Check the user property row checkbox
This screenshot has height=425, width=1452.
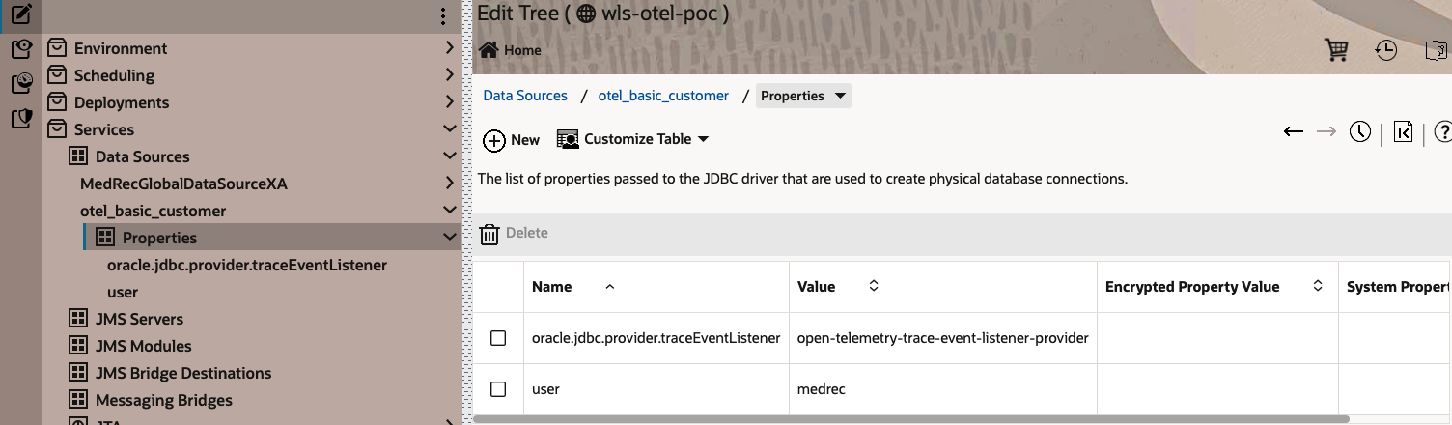tap(498, 389)
